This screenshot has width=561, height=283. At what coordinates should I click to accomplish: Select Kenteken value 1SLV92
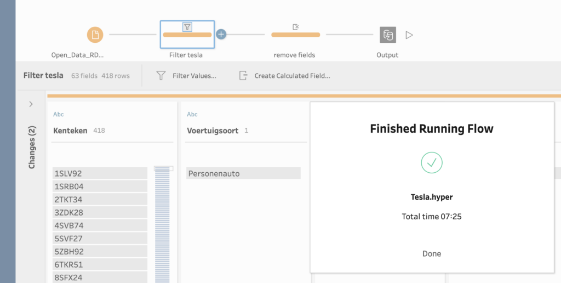[x=100, y=173]
